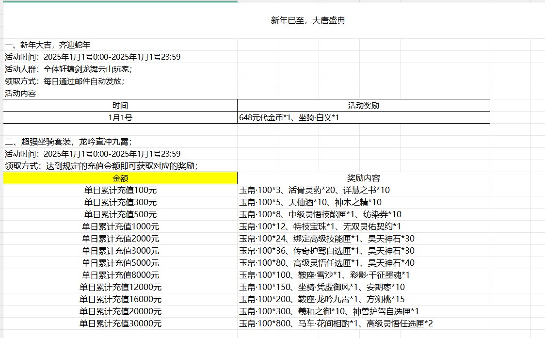Click the cell '单日累计充值30000元'
The image size is (545, 338).
120,323
